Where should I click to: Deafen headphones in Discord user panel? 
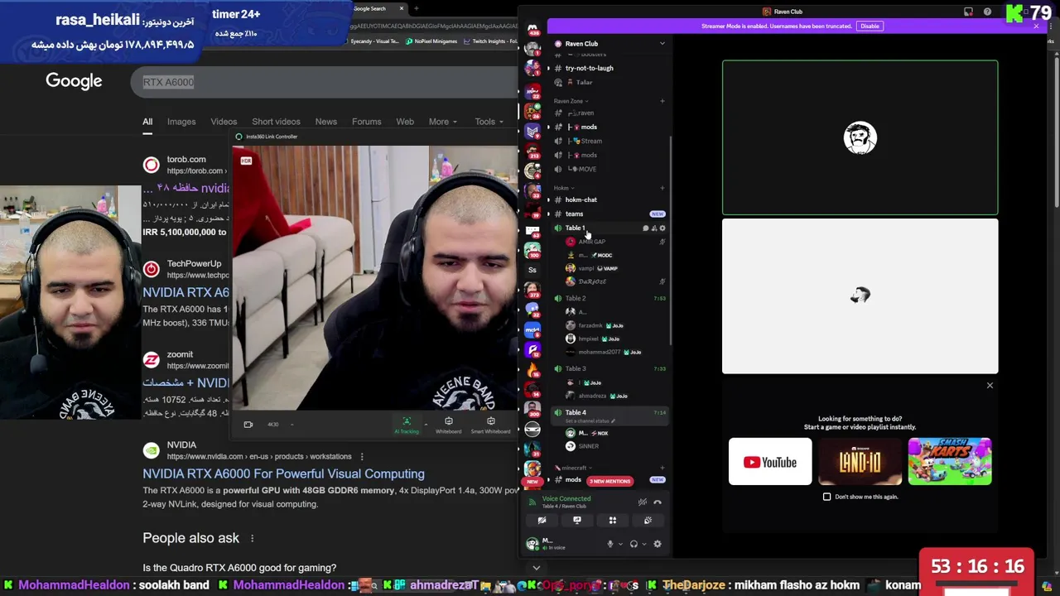(x=634, y=545)
